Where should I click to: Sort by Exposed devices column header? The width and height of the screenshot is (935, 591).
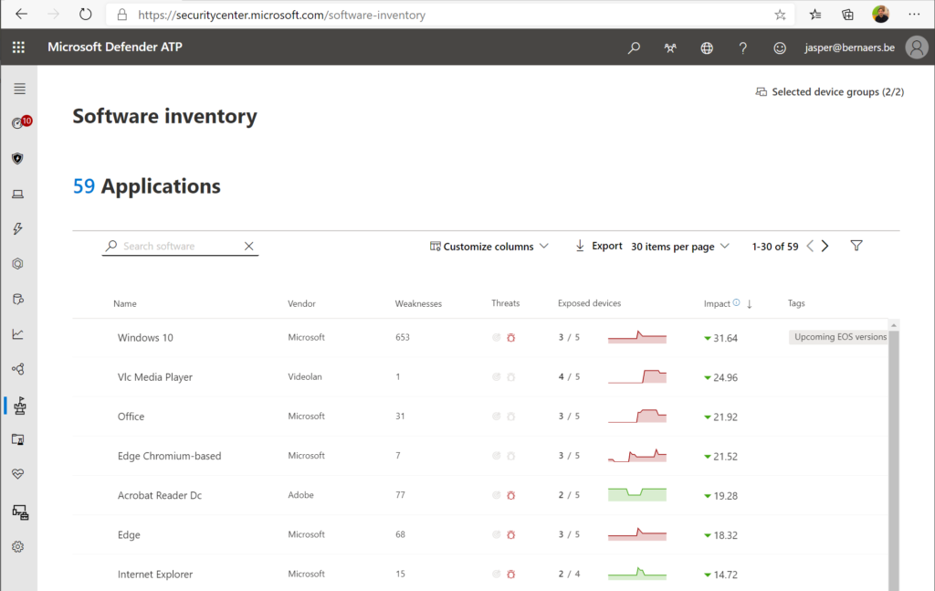[589, 303]
